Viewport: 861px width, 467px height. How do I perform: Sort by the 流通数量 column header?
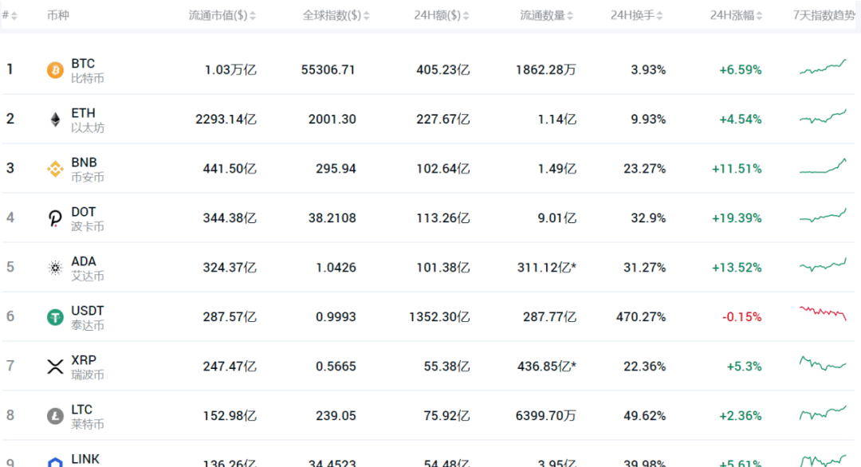pyautogui.click(x=544, y=15)
